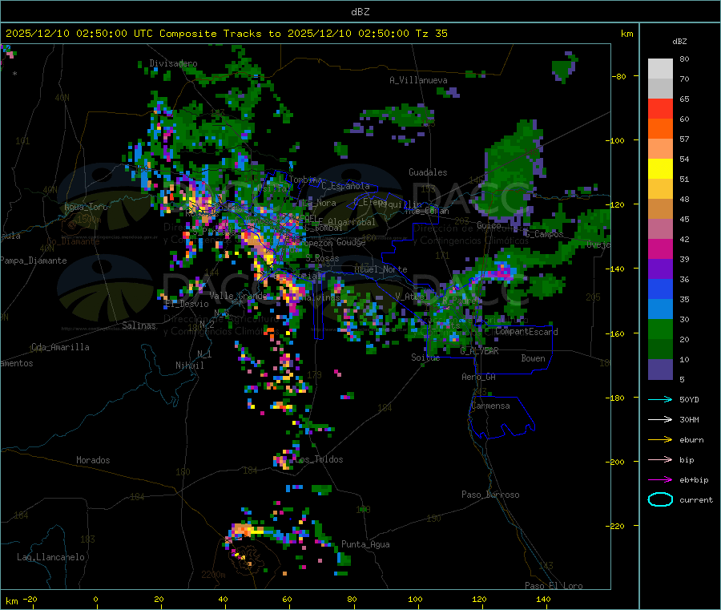The width and height of the screenshot is (721, 610).
Task: Click the -140 km tick on right axis
Action: point(617,269)
